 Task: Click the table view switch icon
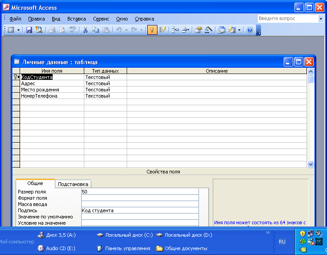coord(11,30)
